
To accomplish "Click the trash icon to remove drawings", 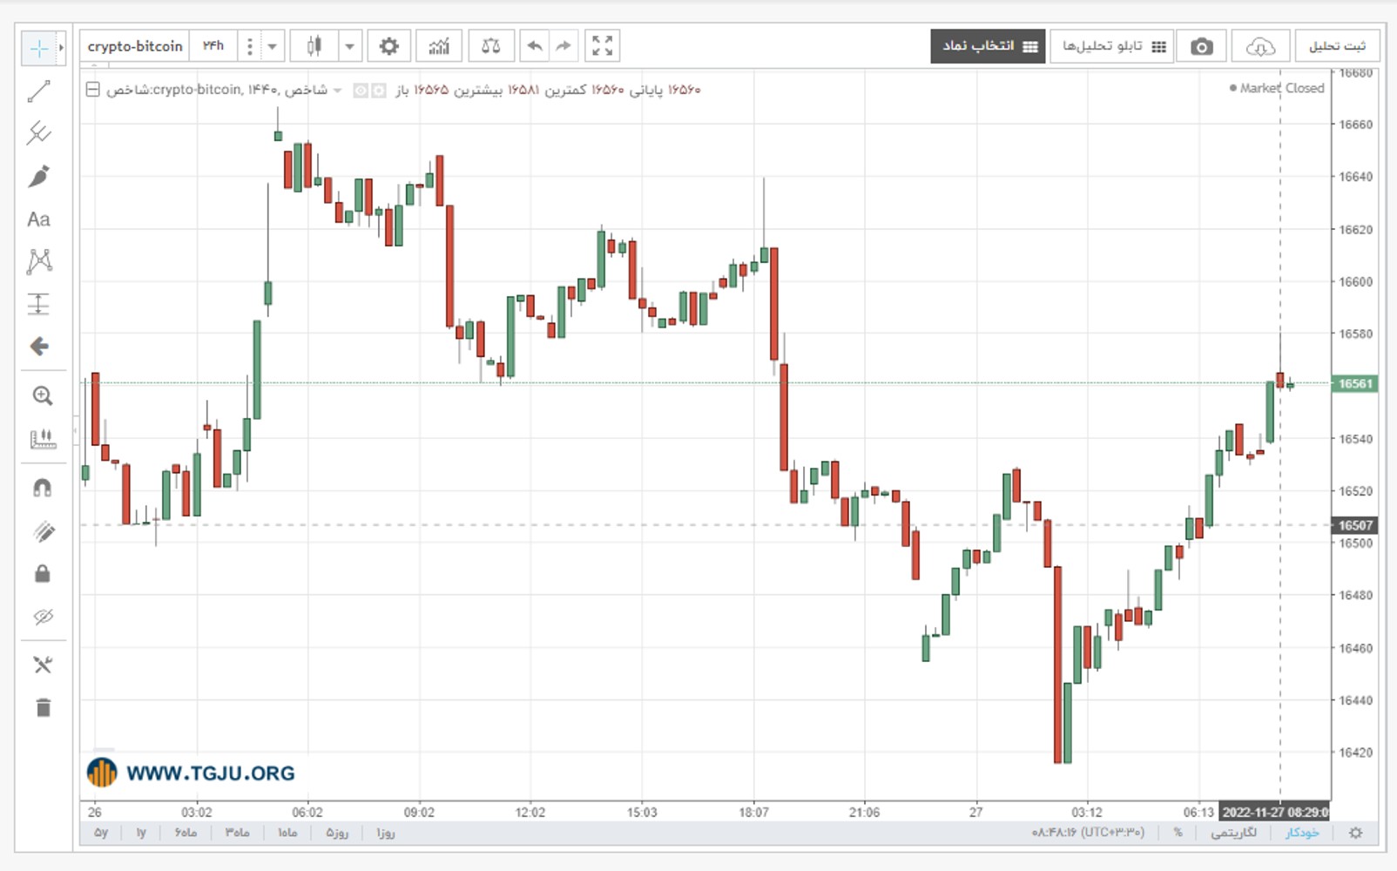I will coord(43,707).
